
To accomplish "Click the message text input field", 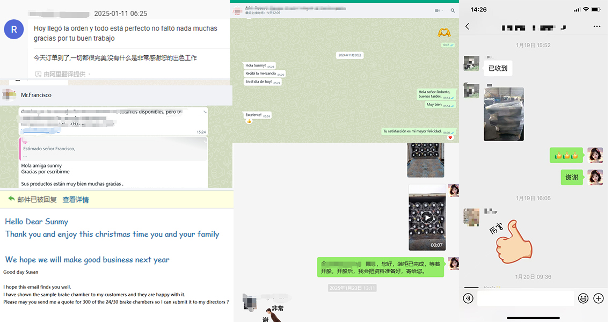I will 525,298.
